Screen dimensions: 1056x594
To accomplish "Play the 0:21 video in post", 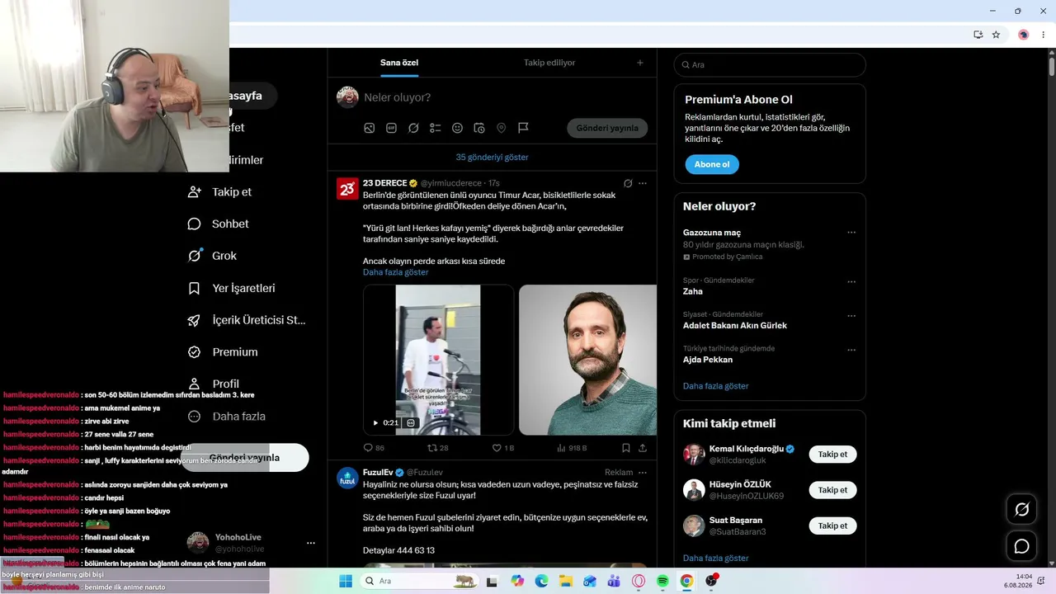I will (375, 423).
